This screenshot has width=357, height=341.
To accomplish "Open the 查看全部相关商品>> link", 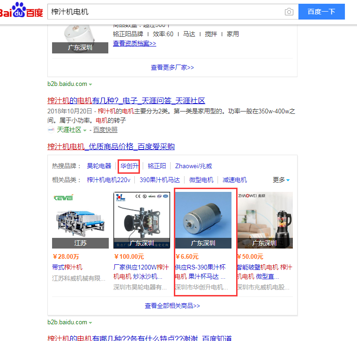I will click(172, 306).
